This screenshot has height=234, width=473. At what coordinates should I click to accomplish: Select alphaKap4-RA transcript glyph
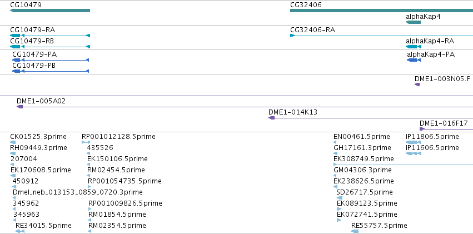pos(414,47)
